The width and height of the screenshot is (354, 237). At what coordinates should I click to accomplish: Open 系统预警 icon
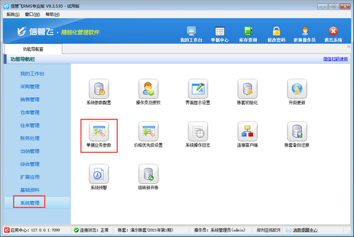pyautogui.click(x=99, y=174)
